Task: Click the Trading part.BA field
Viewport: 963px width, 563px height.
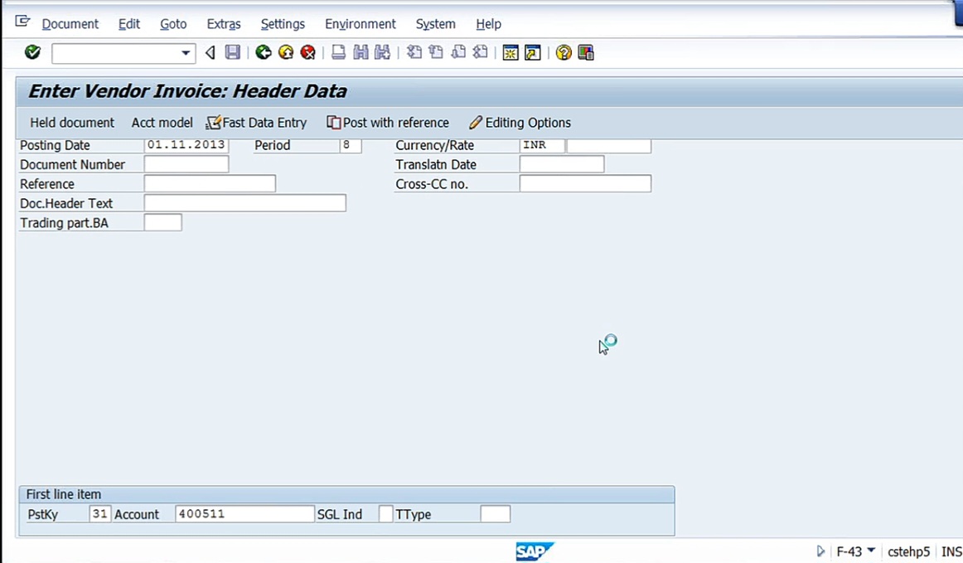Action: tap(162, 222)
